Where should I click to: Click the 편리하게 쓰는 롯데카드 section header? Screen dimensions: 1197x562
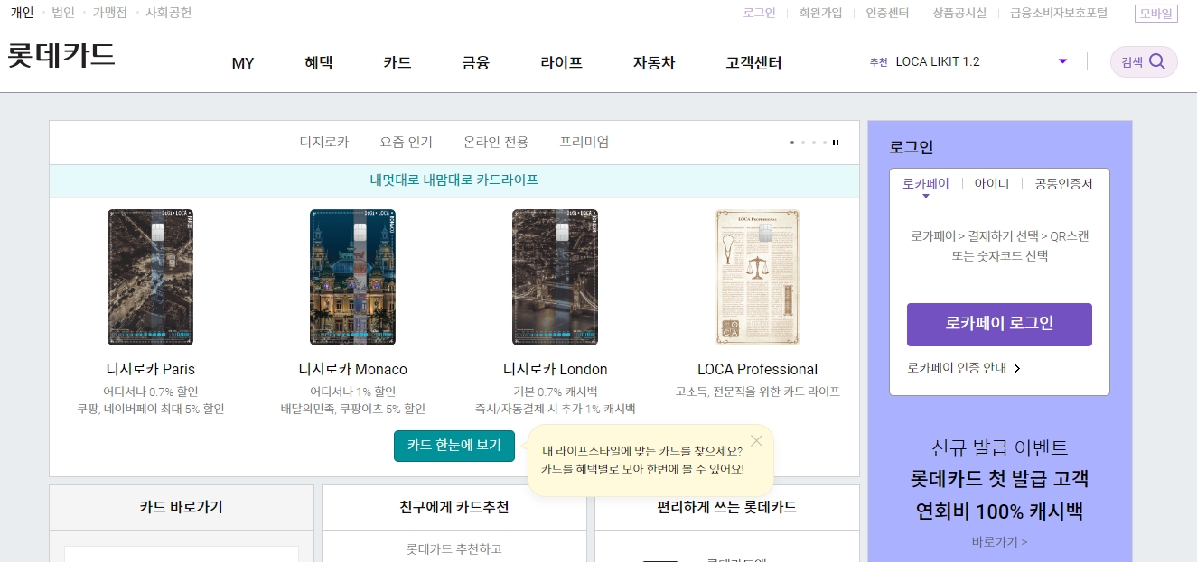pyautogui.click(x=727, y=507)
